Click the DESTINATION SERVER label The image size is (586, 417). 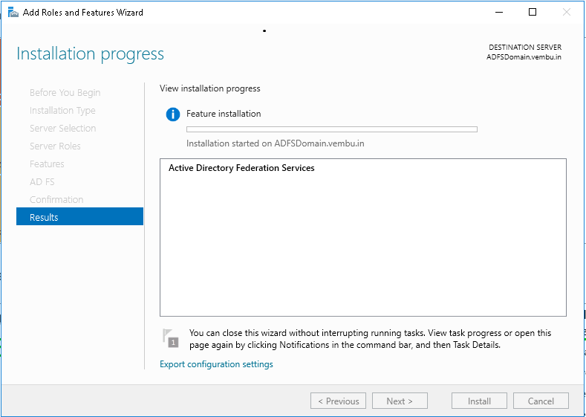point(525,48)
